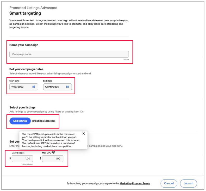Click the '1.00 minimum' budget hint

click(x=27, y=164)
